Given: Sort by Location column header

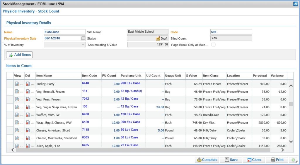Looking at the screenshot, I should (233, 76).
